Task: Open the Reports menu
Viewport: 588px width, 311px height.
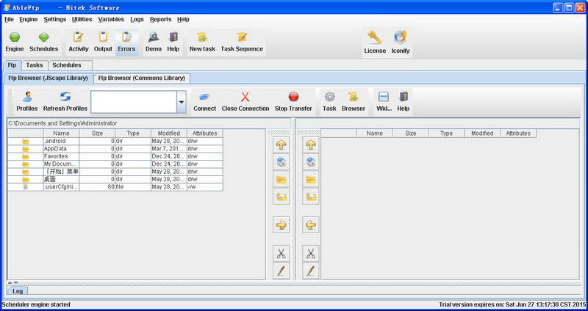Action: (160, 20)
